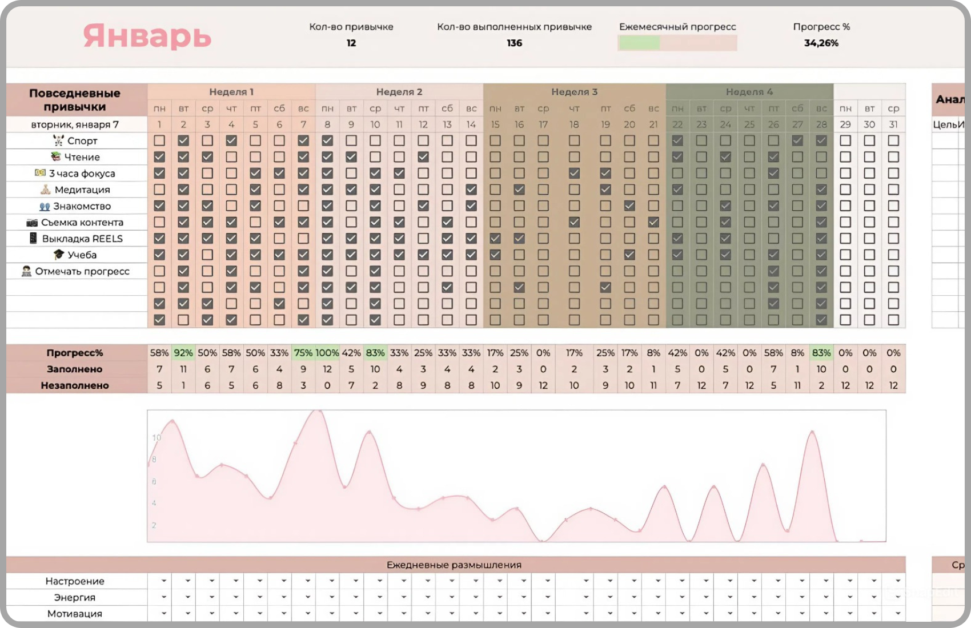Check the Спорт checkbox for day 1
Viewport: 971px width, 628px height.
tap(159, 140)
